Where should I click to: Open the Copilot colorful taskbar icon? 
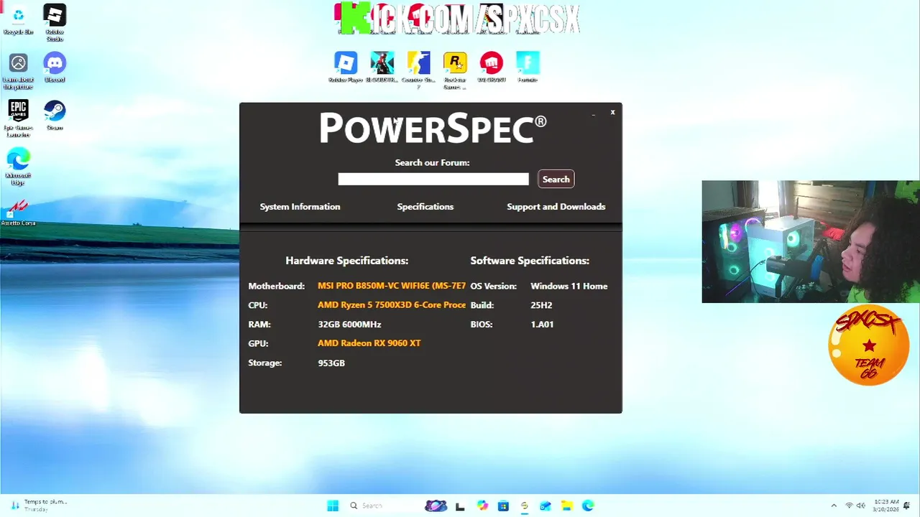pyautogui.click(x=482, y=506)
